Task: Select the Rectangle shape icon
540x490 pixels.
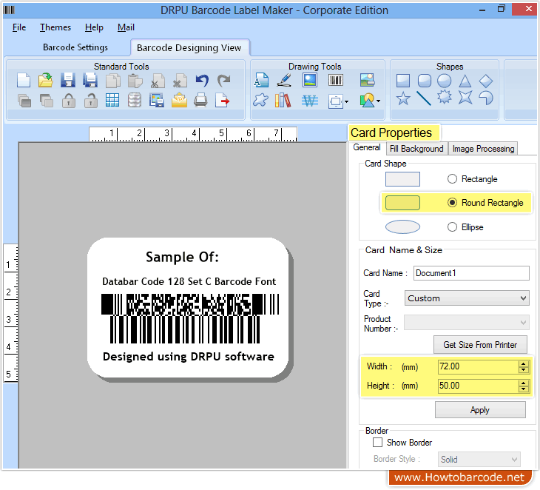Action: pyautogui.click(x=403, y=81)
